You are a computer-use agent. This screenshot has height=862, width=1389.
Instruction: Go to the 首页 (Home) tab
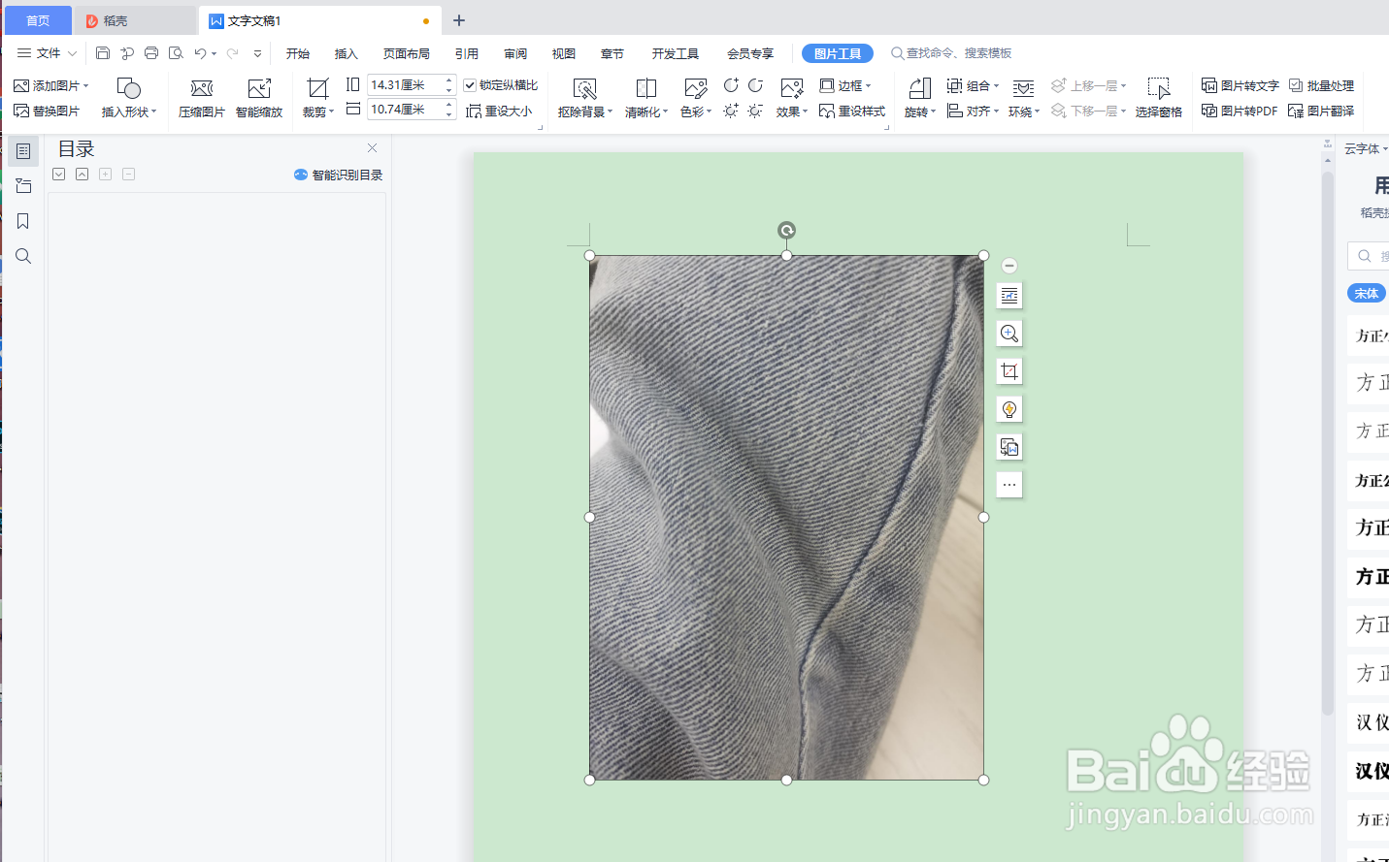(38, 20)
